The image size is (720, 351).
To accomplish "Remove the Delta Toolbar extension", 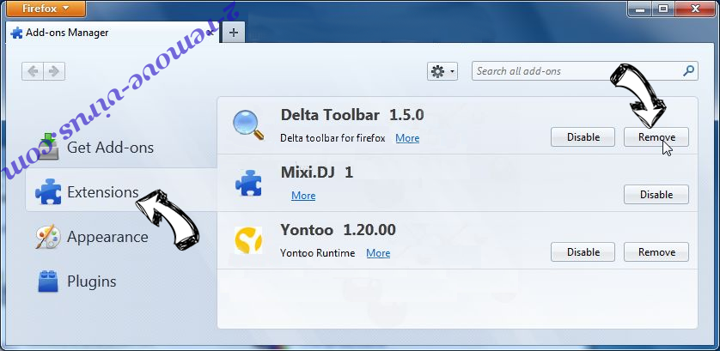I will click(x=656, y=137).
